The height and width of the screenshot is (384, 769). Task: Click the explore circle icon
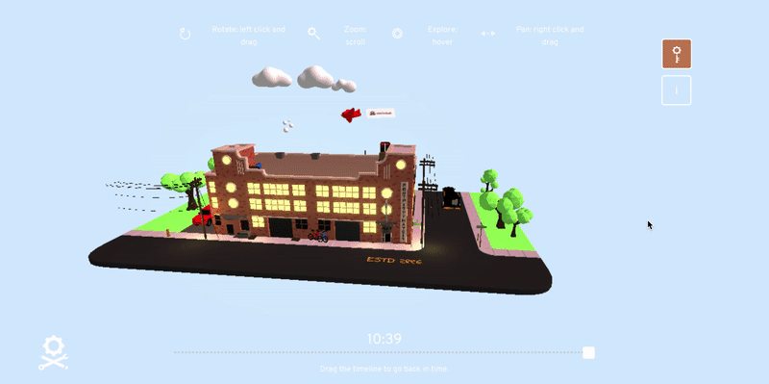coord(397,34)
